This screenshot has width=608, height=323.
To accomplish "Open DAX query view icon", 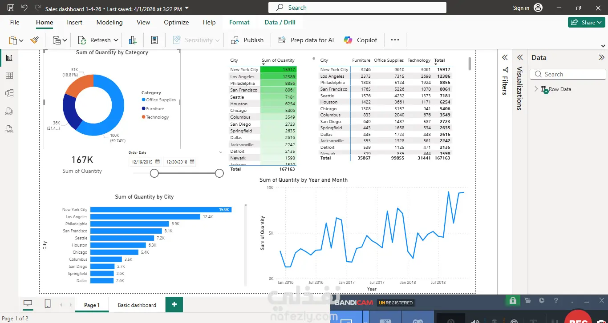I will 9,112.
